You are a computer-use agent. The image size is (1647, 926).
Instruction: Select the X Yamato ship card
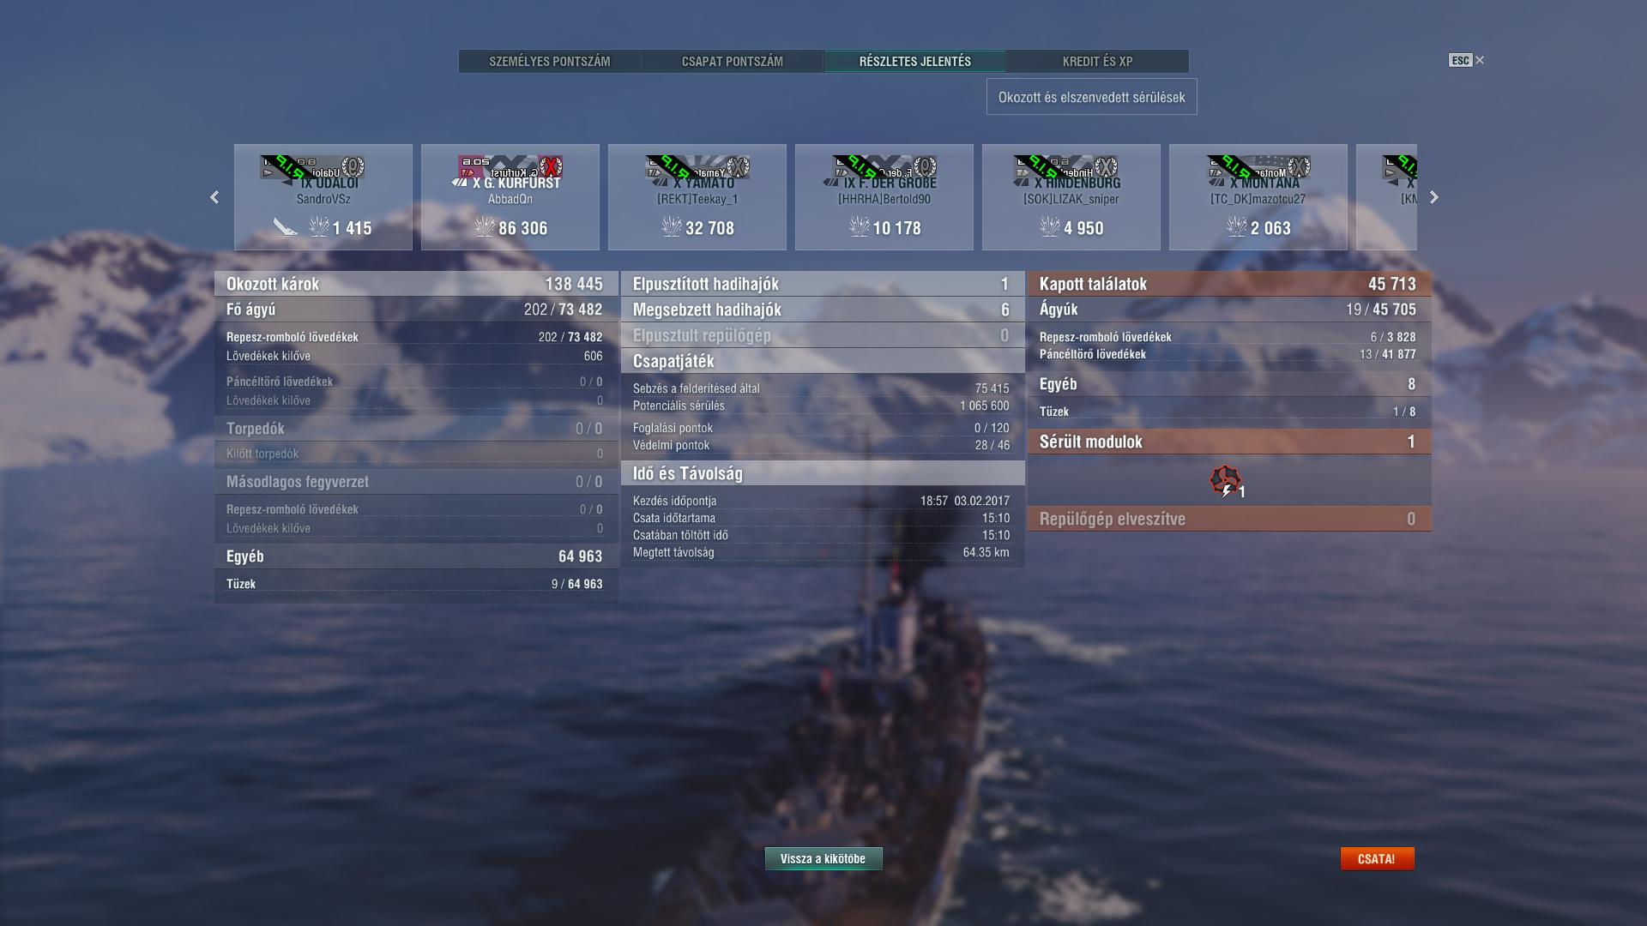(697, 197)
